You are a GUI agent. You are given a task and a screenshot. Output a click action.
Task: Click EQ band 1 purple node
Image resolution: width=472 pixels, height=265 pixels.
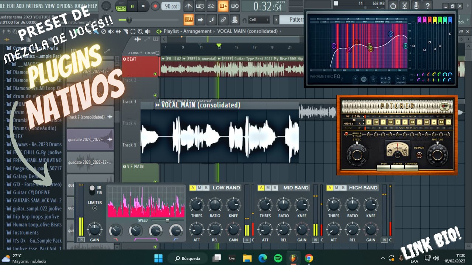333,46
